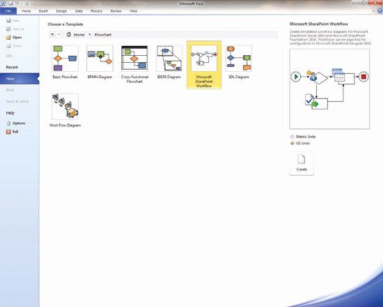383x307 pixels.
Task: Click the quick access Save icon
Action: click(x=10, y=3)
